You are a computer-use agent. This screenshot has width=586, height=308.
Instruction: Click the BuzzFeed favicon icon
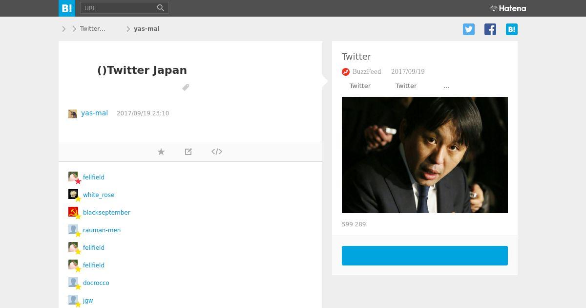tap(346, 72)
